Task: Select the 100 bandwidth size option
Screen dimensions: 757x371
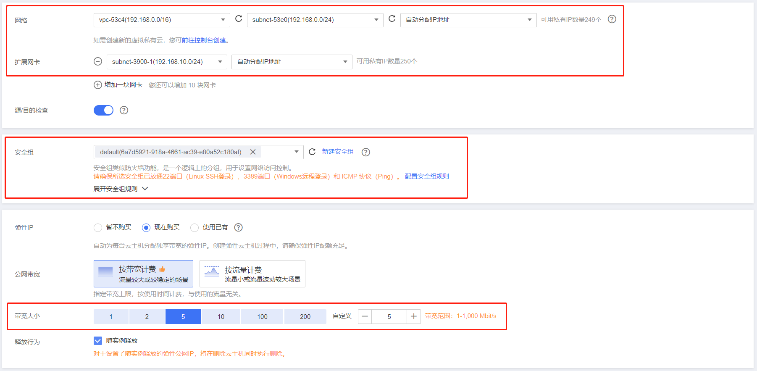Action: [x=262, y=316]
